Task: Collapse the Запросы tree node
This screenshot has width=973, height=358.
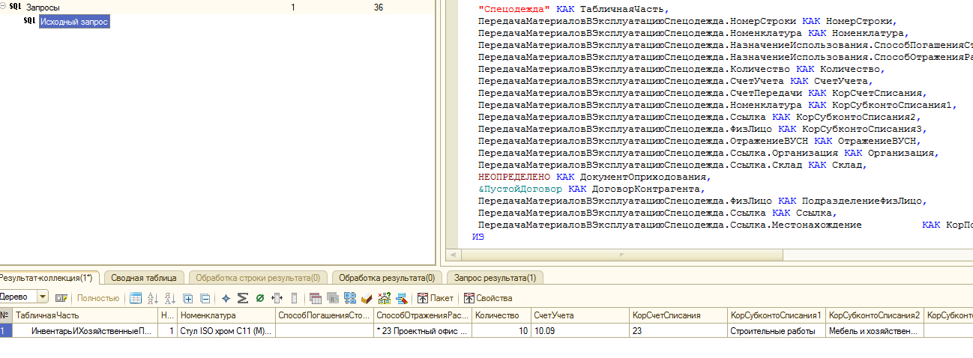Action: [x=3, y=6]
